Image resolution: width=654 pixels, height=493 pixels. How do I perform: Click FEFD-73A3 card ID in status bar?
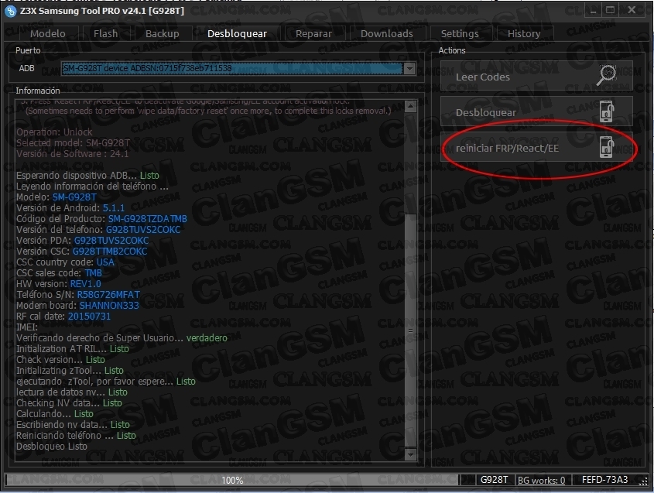point(604,480)
